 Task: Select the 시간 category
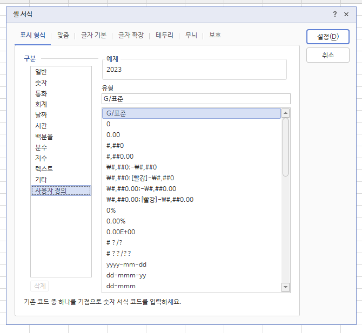pyautogui.click(x=61, y=126)
